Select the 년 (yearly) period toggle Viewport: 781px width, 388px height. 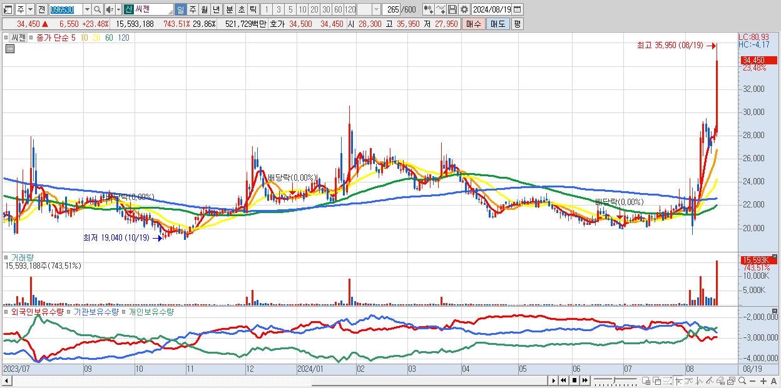(x=216, y=9)
